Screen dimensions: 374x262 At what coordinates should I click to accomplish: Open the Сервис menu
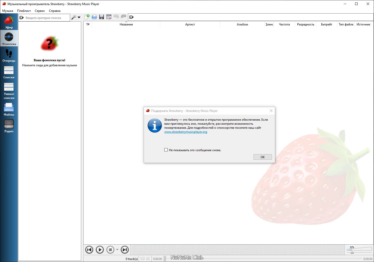point(40,11)
